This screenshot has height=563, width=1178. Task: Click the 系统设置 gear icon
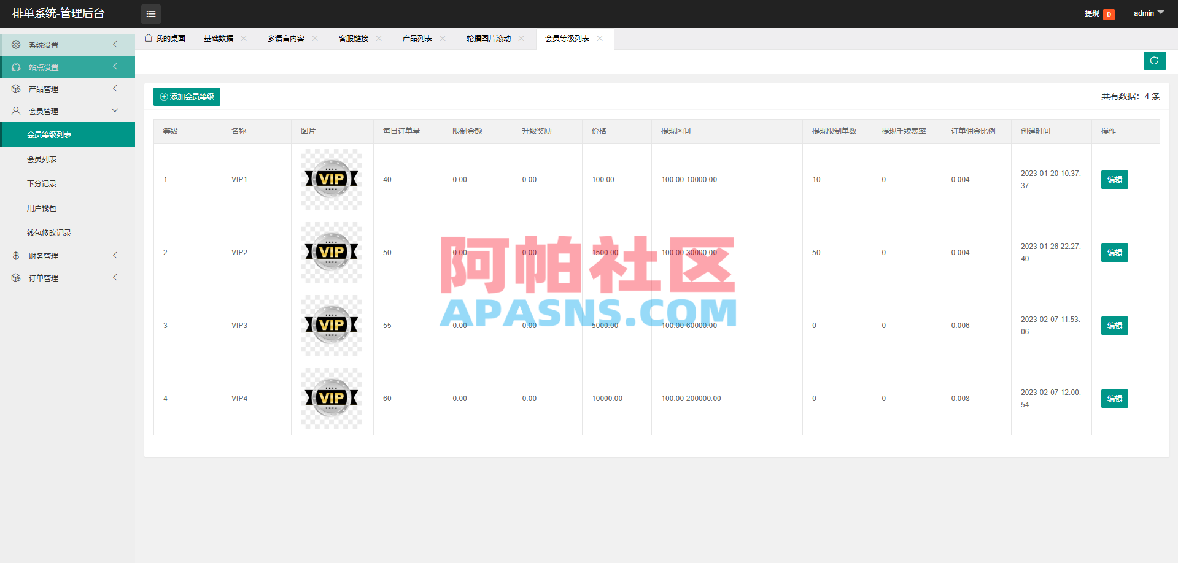[x=16, y=44]
